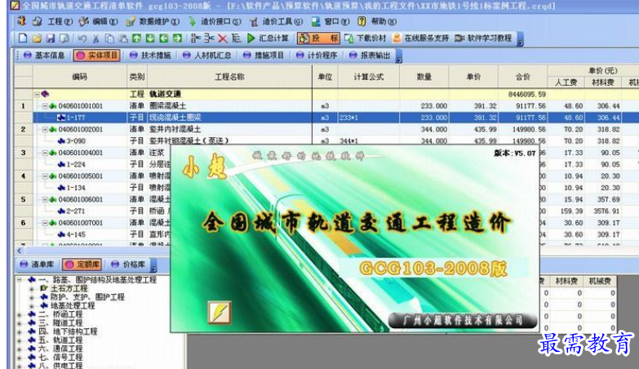Switch to 人材机汇总 tab
The image size is (639, 369).
pos(206,56)
